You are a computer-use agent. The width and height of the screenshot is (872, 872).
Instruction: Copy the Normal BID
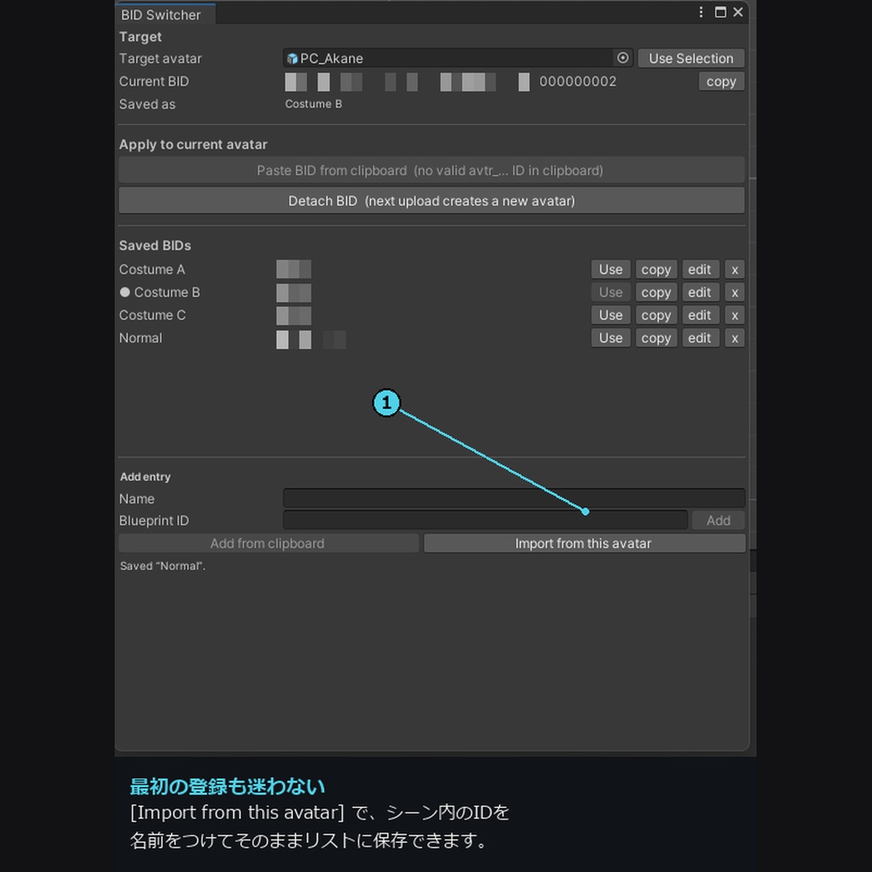tap(656, 337)
